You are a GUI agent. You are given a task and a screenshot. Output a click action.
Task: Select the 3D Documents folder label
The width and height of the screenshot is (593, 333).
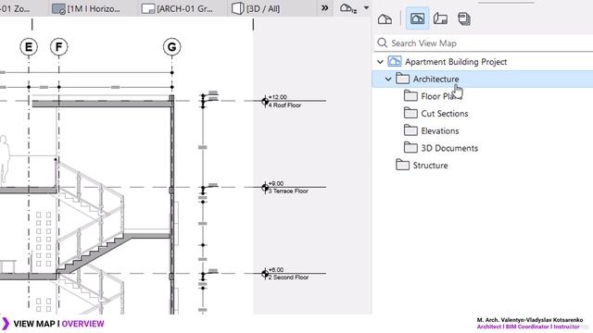449,148
